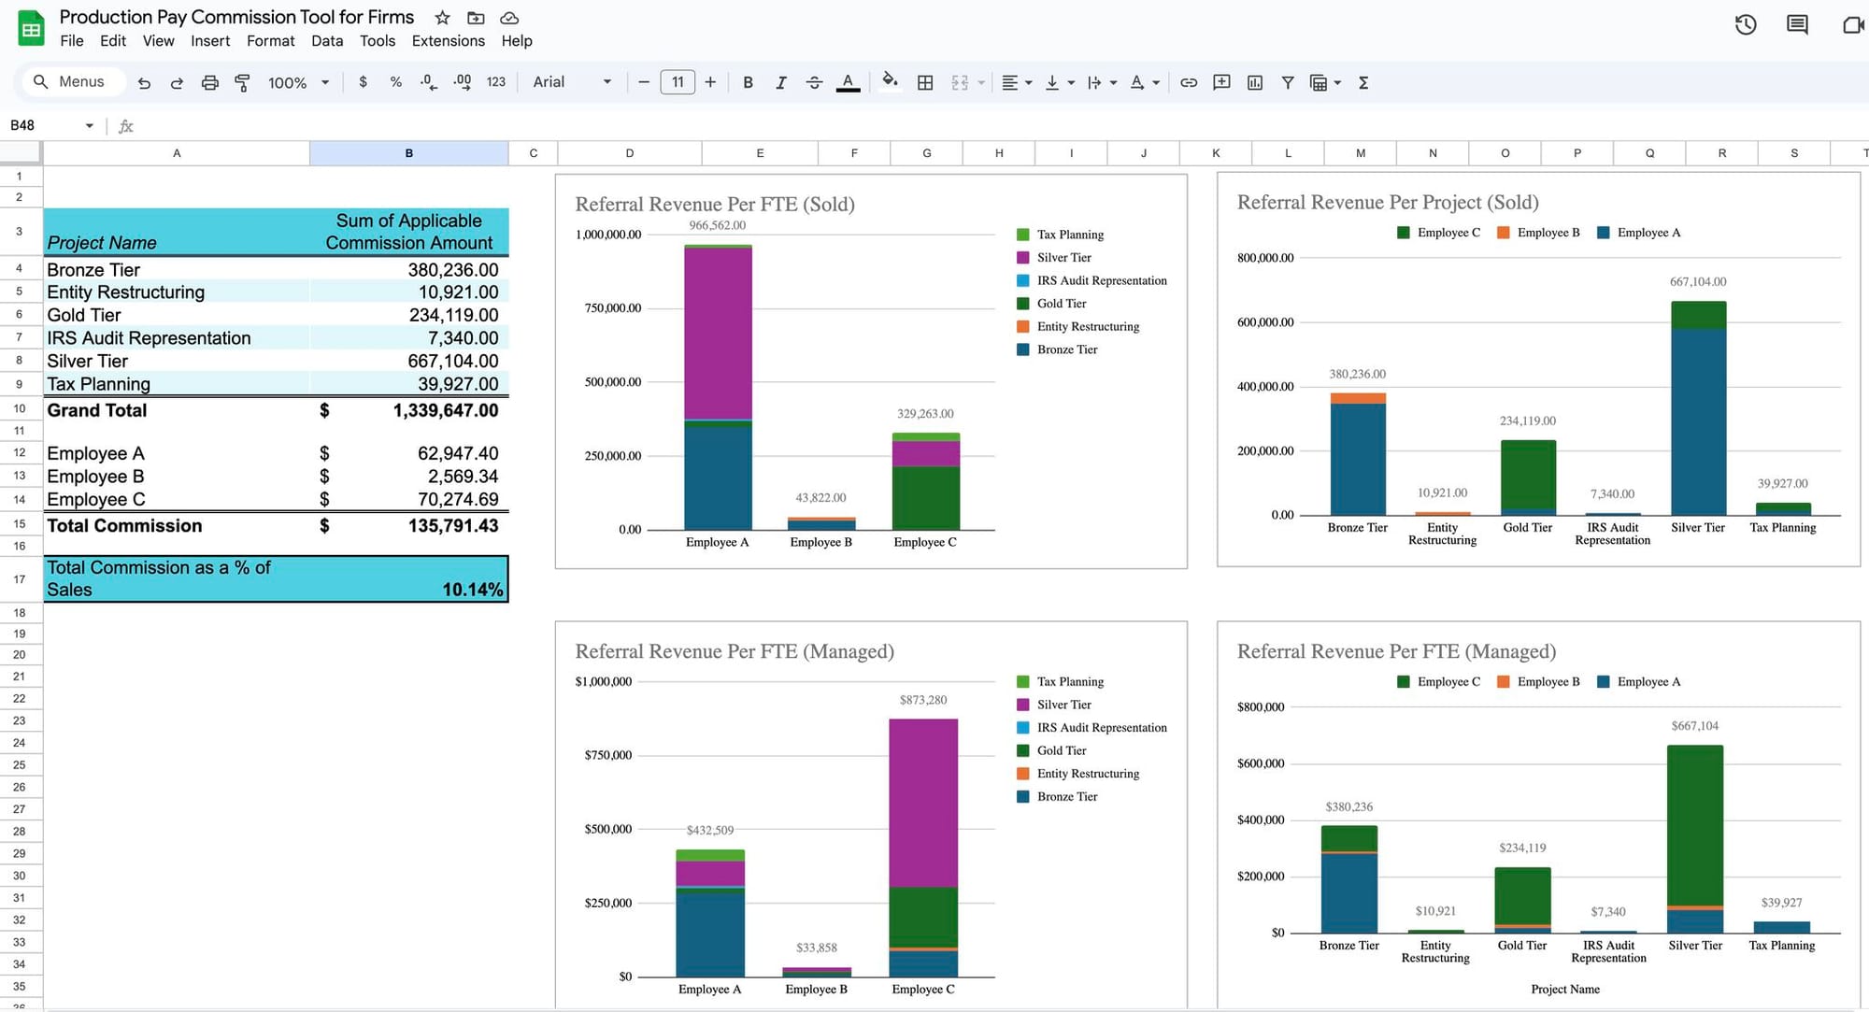Toggle strikethrough formatting
This screenshot has width=1869, height=1012.
[x=814, y=82]
